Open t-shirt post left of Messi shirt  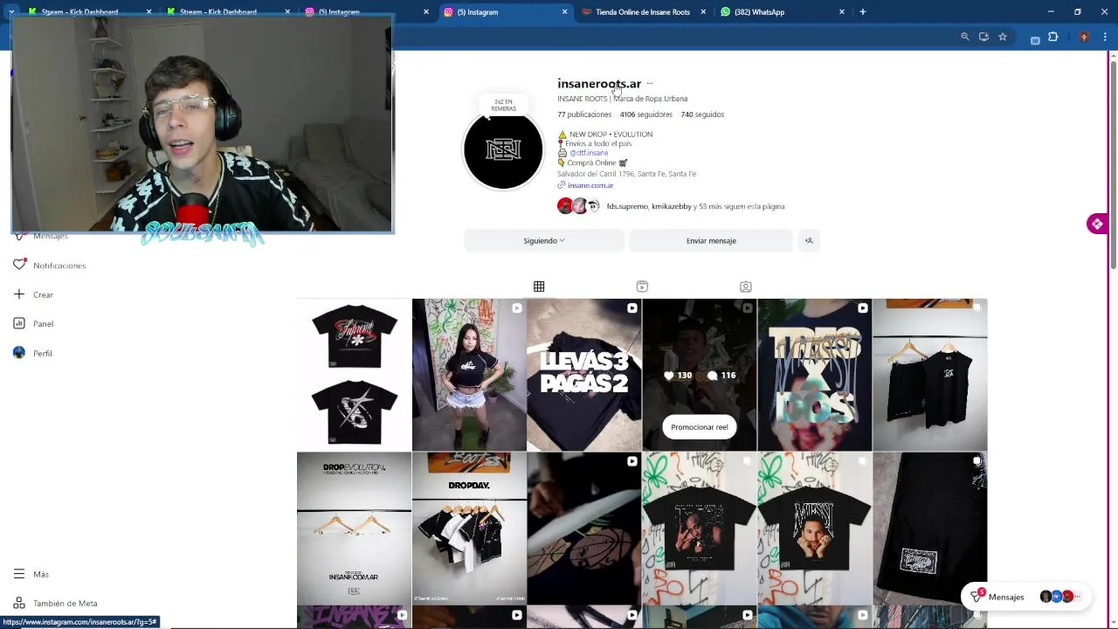(700, 529)
